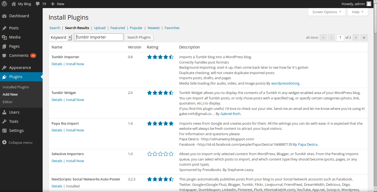
Task: Click the Dashboard gauge icon in sidebar
Action: click(4, 16)
